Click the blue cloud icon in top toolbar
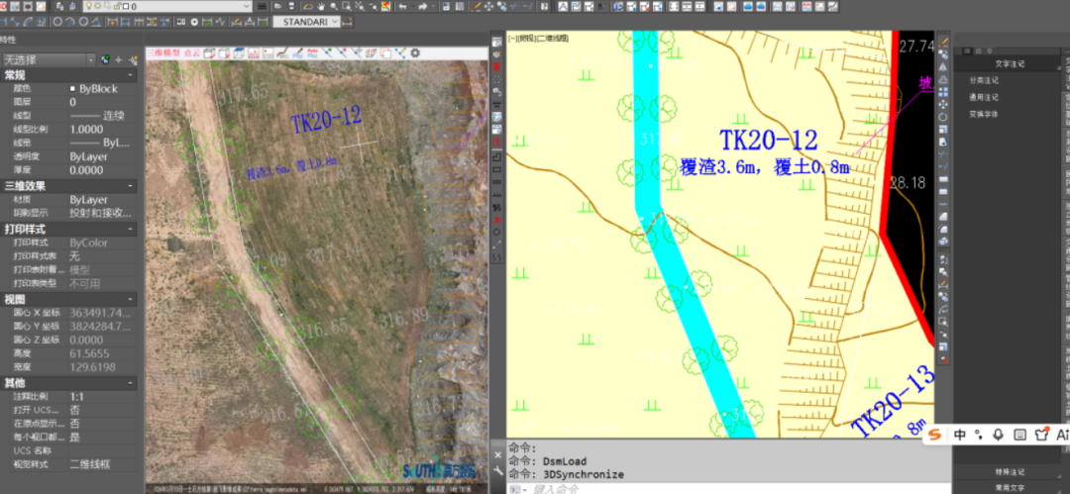The width and height of the screenshot is (1070, 494). click(x=748, y=6)
